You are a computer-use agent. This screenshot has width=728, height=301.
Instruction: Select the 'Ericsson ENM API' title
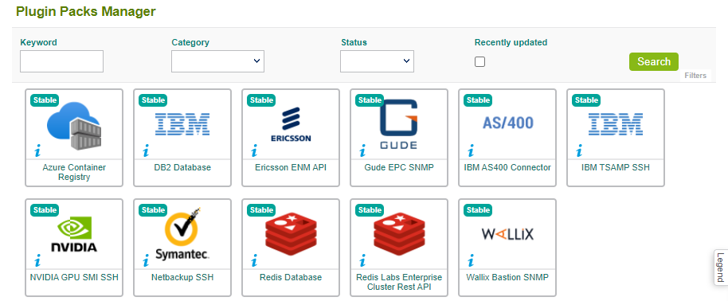point(291,167)
